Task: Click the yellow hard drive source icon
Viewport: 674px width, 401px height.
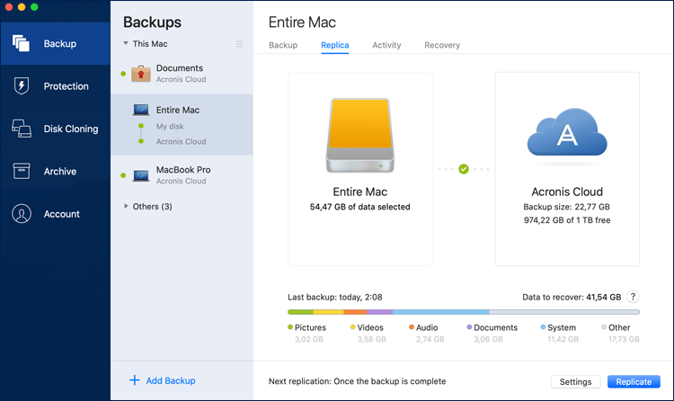Action: [x=360, y=135]
